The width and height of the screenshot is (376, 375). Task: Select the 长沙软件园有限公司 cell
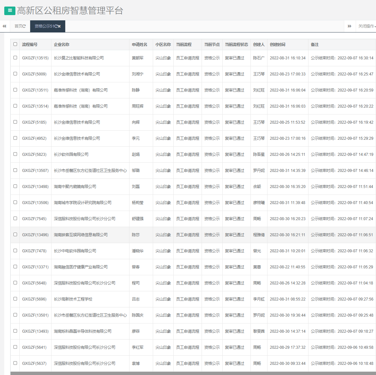click(71, 155)
